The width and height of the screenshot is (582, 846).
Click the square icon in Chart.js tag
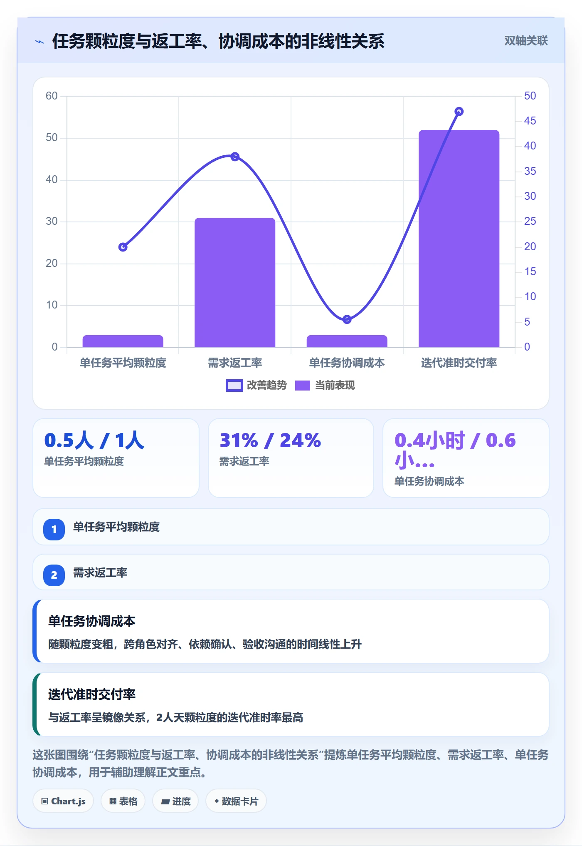point(45,801)
